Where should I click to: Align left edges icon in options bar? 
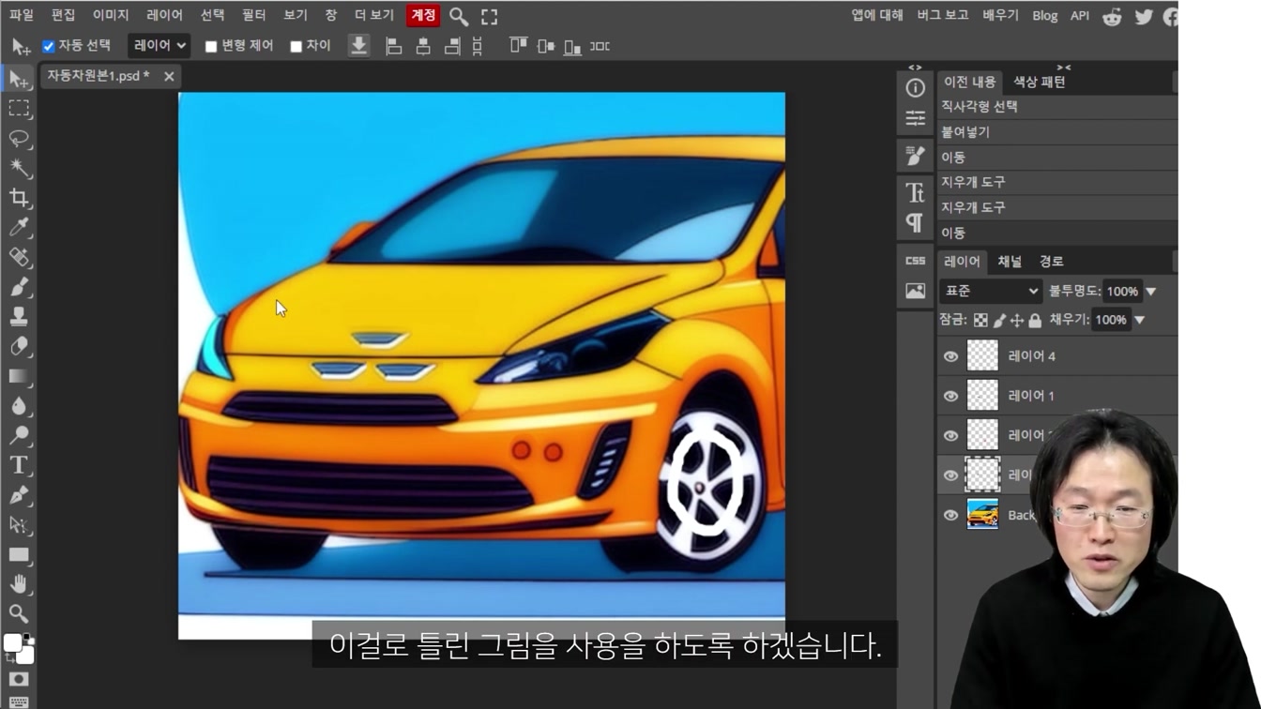click(394, 46)
